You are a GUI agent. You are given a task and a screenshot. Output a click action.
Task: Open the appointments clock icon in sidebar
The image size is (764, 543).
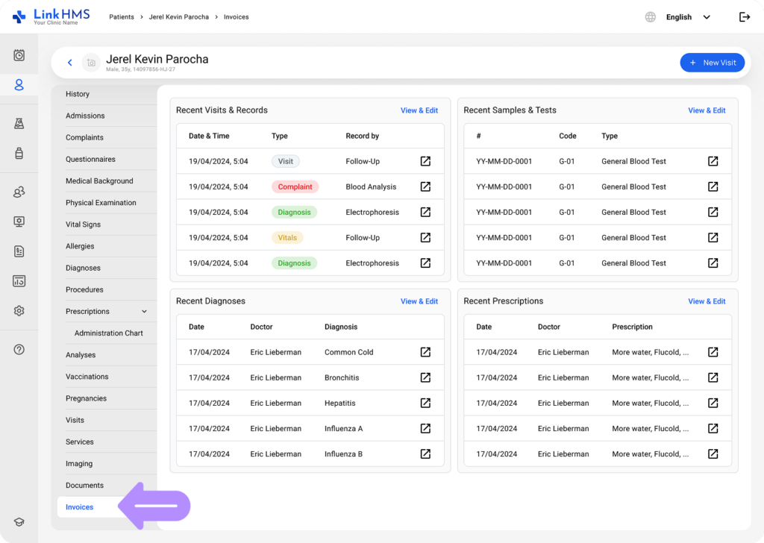[19, 55]
